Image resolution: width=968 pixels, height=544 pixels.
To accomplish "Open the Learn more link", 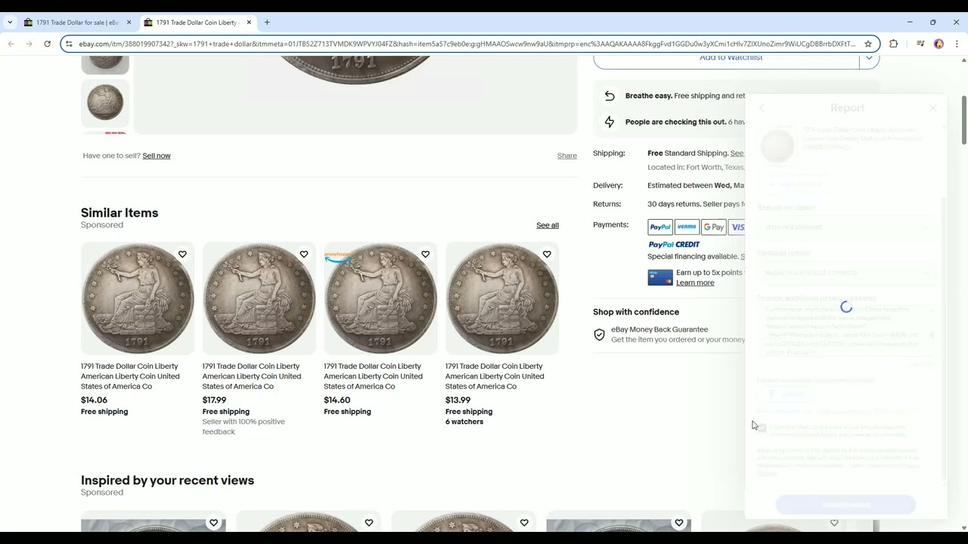I will (x=695, y=283).
